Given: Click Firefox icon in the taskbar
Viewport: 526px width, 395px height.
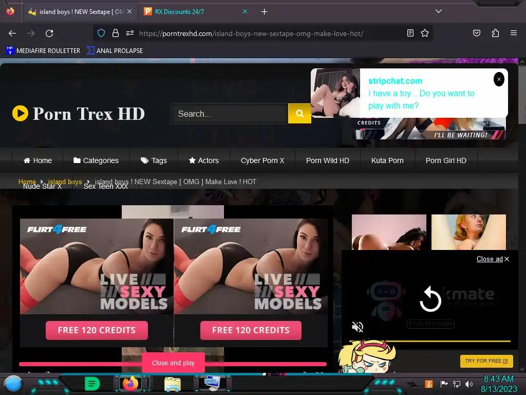Looking at the screenshot, I should (130, 384).
